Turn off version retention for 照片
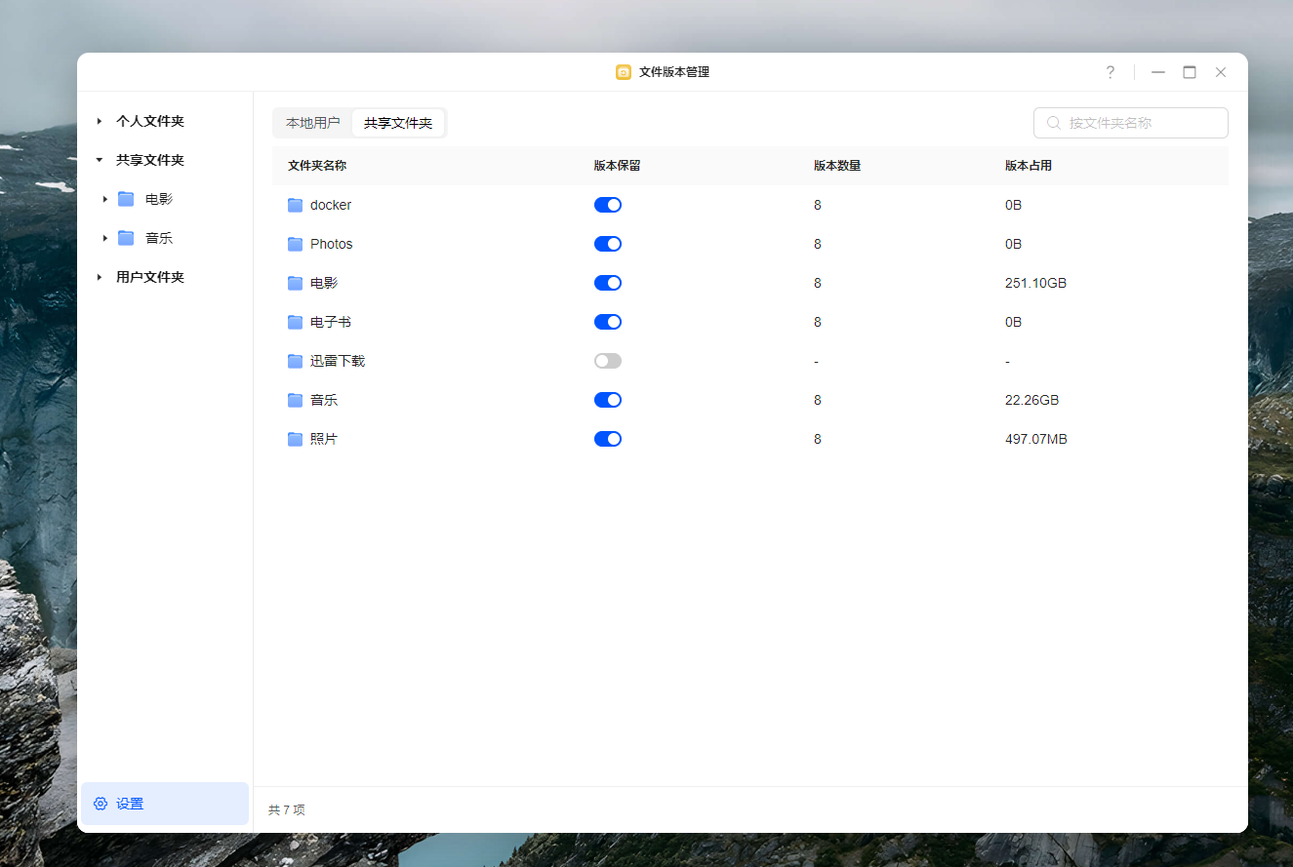Image resolution: width=1293 pixels, height=867 pixels. coord(607,439)
